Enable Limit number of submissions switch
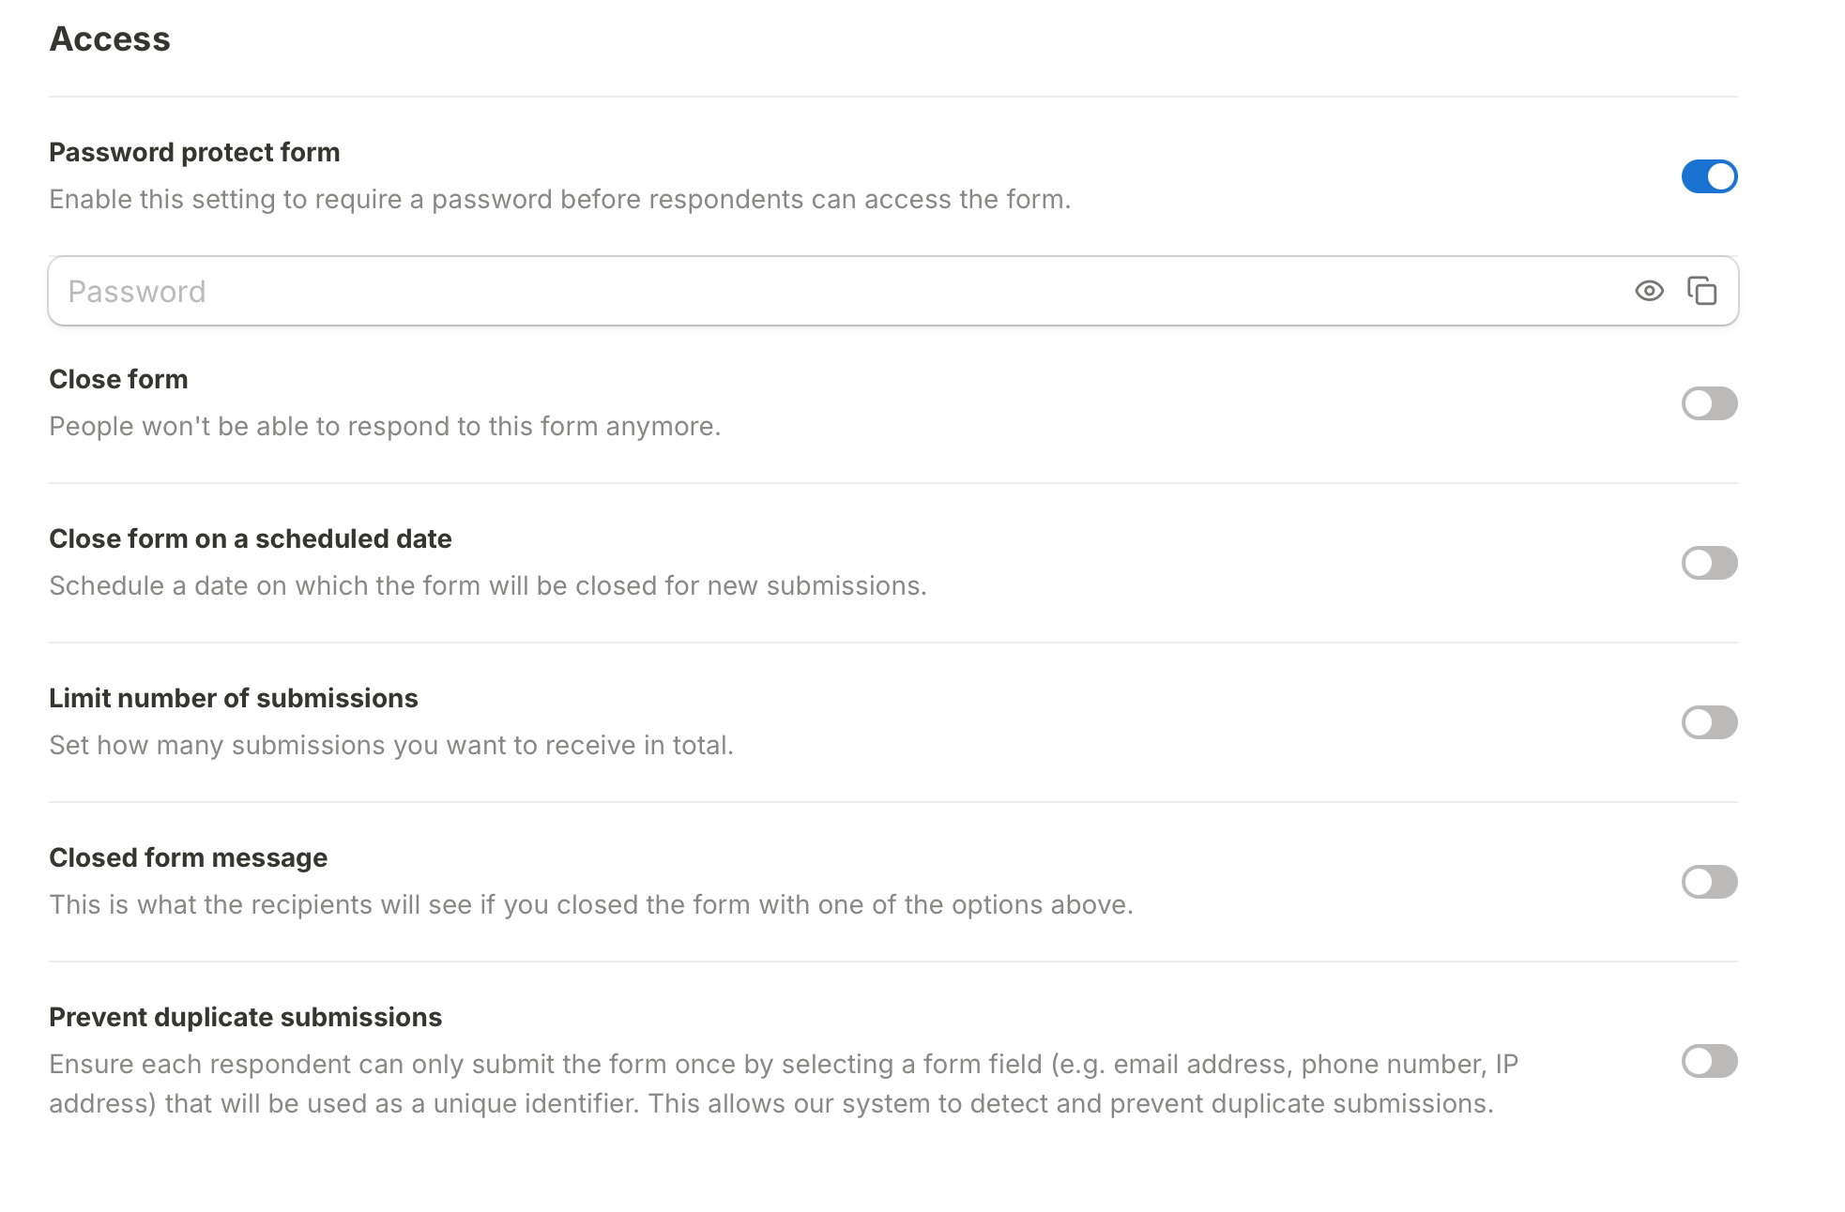1845x1212 pixels. click(x=1709, y=722)
